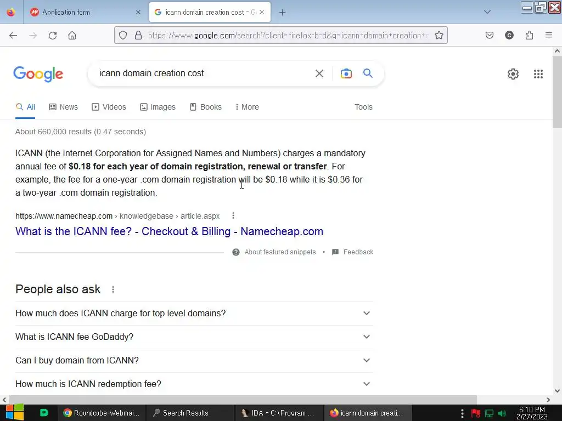
Task: Bookmark this page with the star icon
Action: click(x=439, y=36)
